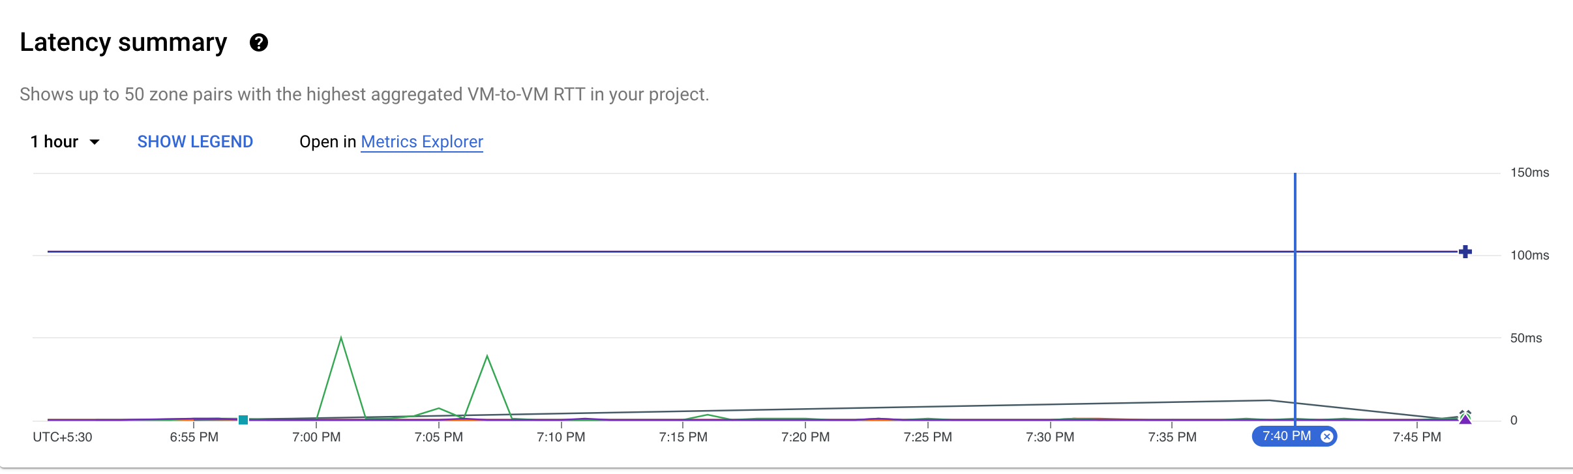The width and height of the screenshot is (1573, 474).
Task: Click the dark gray line's peak before 7:40 PM
Action: [x=1269, y=400]
